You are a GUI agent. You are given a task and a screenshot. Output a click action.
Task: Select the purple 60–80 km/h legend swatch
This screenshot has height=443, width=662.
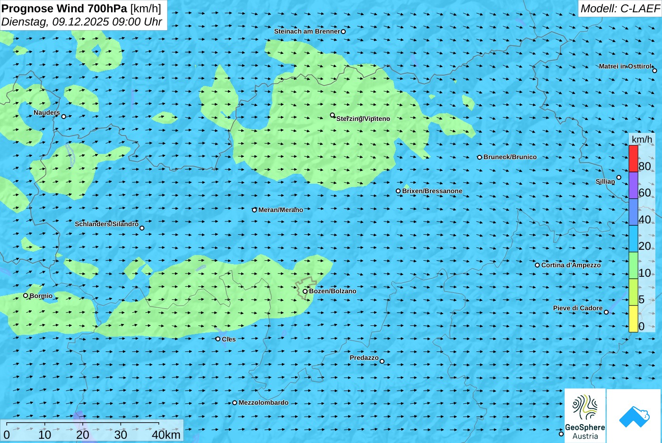(633, 185)
